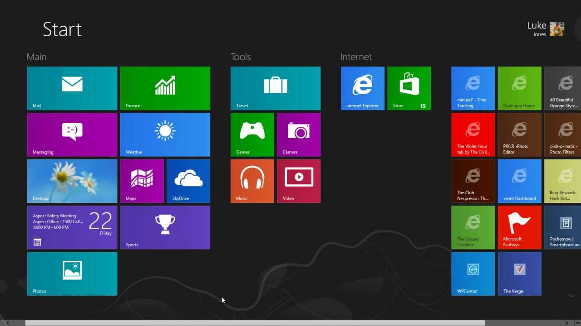Viewport: 581px width, 326px height.
Task: Open the Desktop tile
Action: (x=72, y=181)
